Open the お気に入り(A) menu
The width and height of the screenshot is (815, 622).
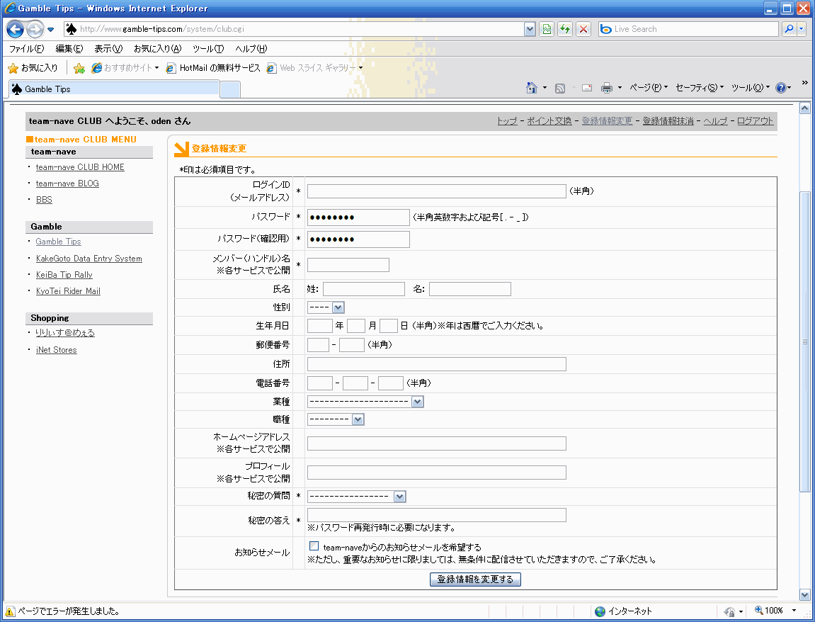pyautogui.click(x=157, y=49)
